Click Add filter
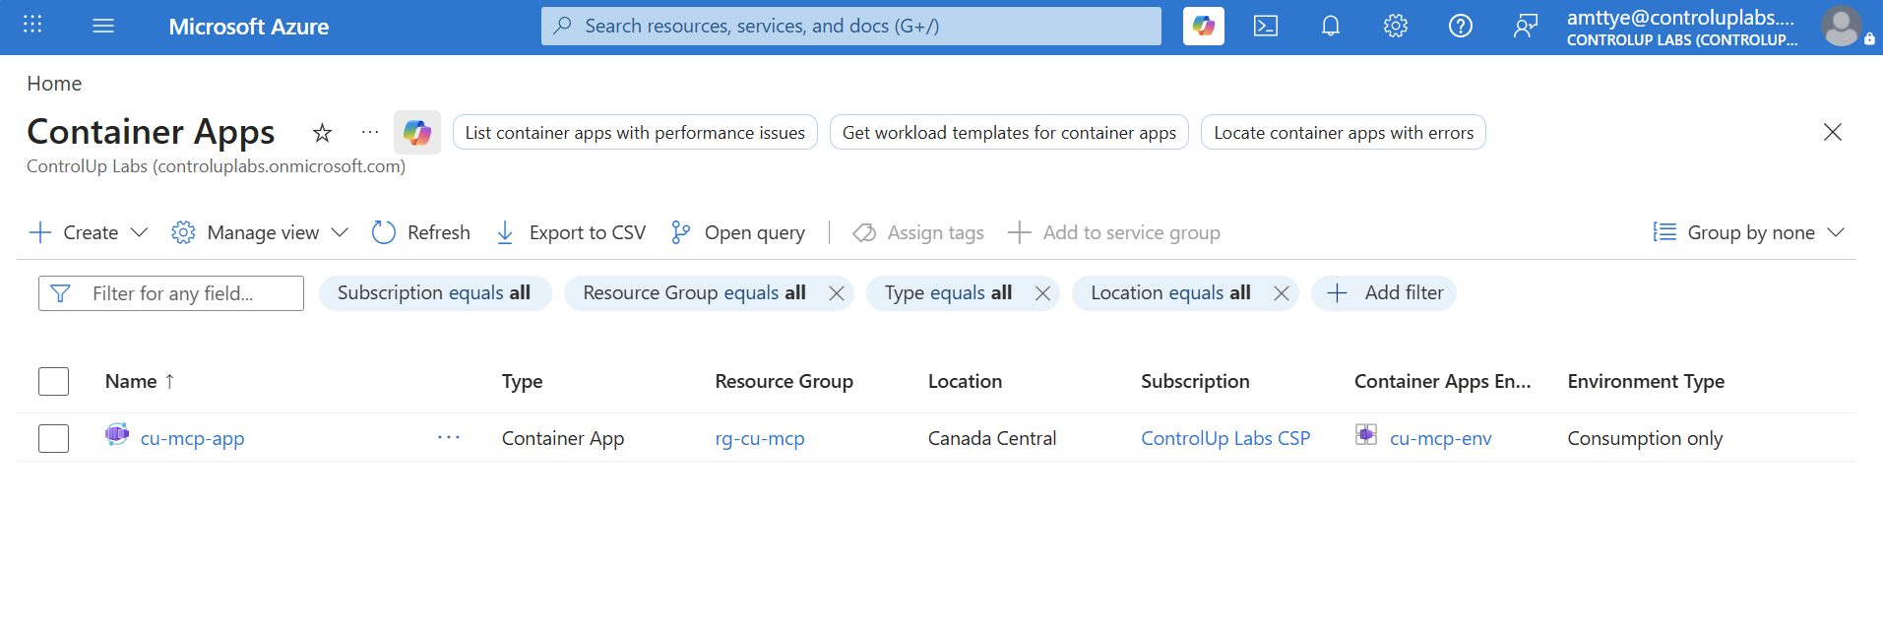Image resolution: width=1883 pixels, height=633 pixels. (1384, 293)
